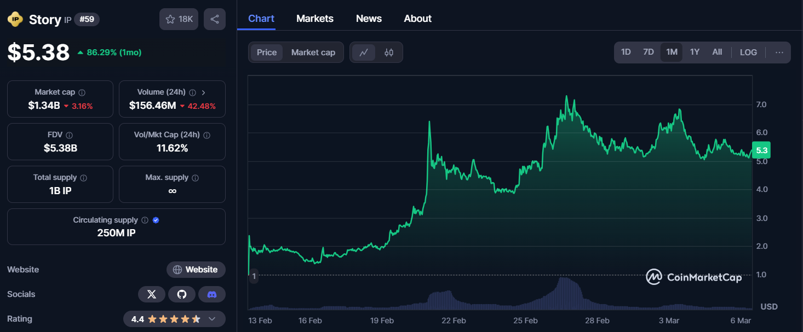Open the X (Twitter) social link

coord(152,294)
